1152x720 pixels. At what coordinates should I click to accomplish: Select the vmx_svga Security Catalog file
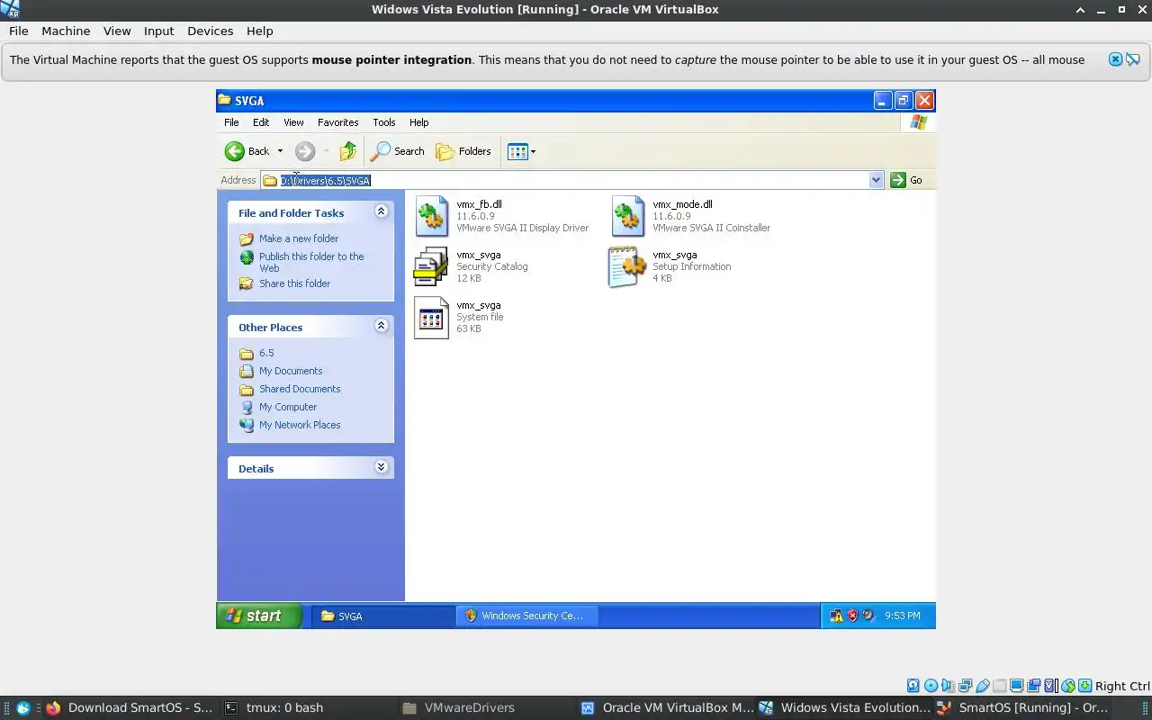click(472, 266)
